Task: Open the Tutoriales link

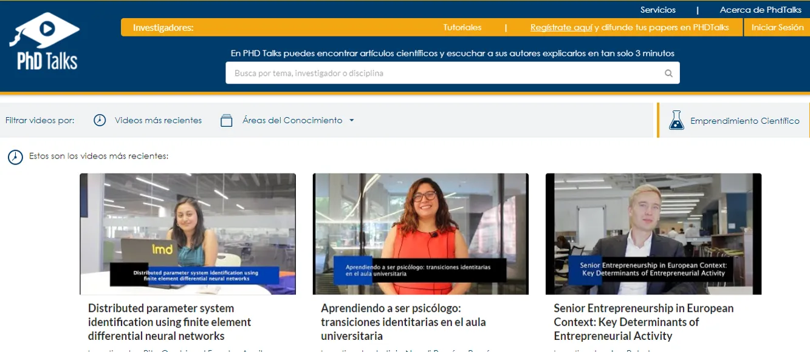Action: (462, 27)
